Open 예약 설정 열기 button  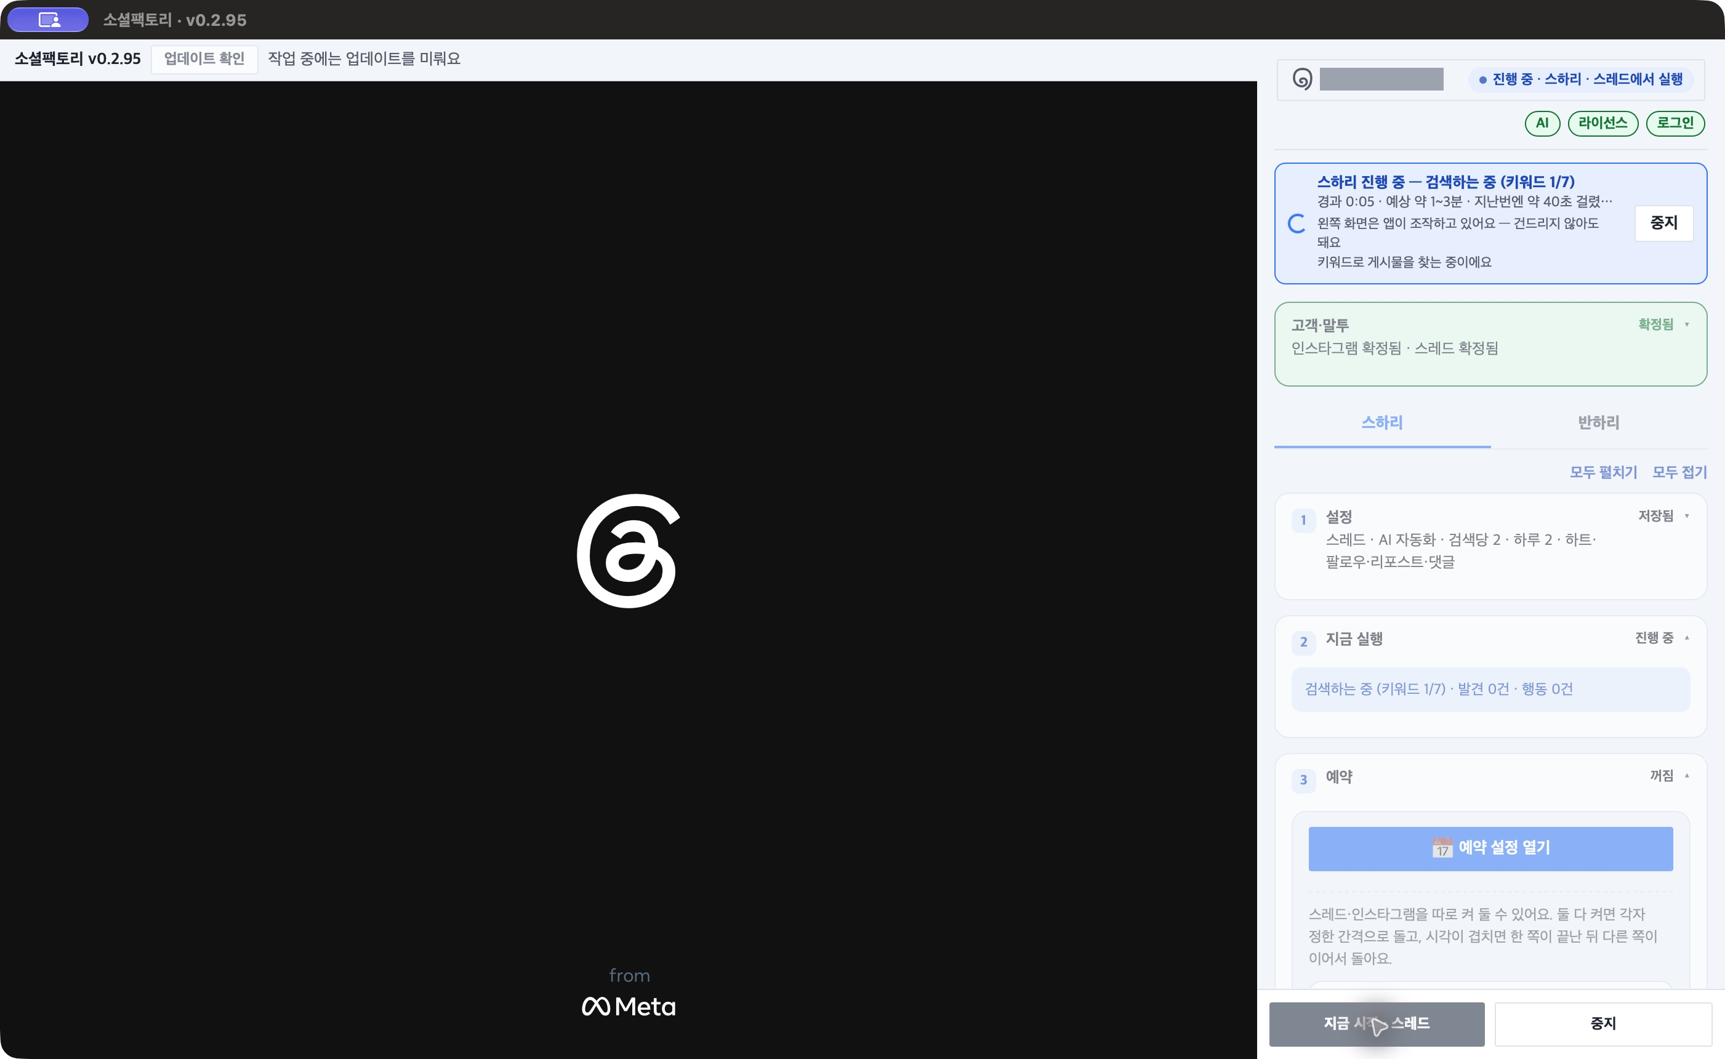pyautogui.click(x=1490, y=848)
